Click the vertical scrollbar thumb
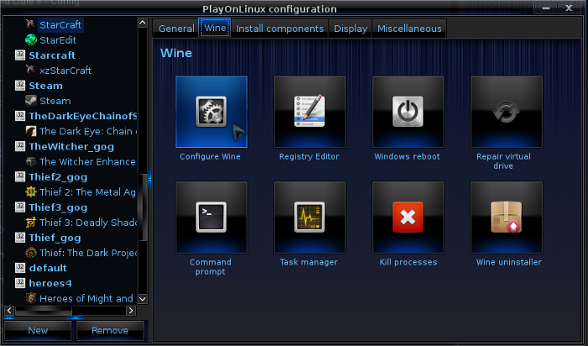This screenshot has height=346, width=588. pos(143,207)
